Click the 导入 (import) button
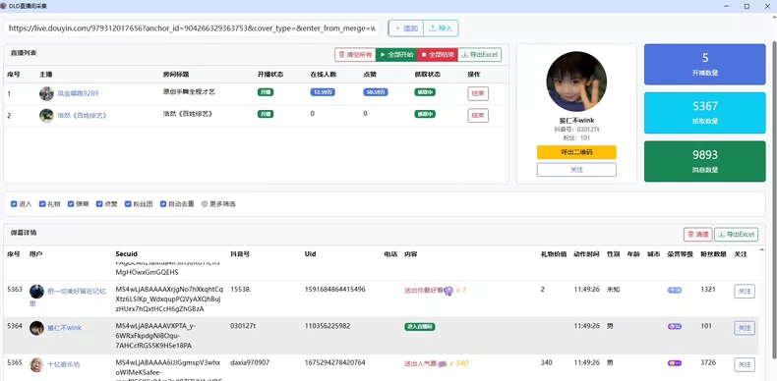This screenshot has width=777, height=381. 441,28
